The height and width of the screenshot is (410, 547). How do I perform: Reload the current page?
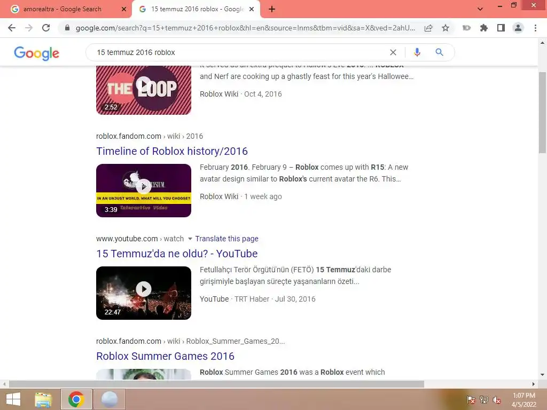pyautogui.click(x=46, y=28)
